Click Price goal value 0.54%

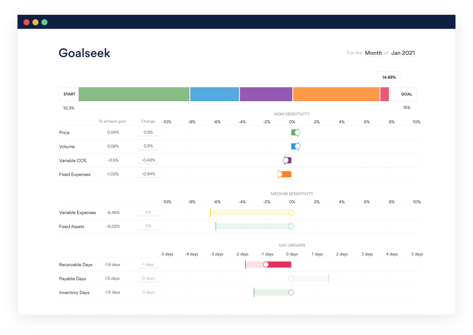click(x=113, y=132)
